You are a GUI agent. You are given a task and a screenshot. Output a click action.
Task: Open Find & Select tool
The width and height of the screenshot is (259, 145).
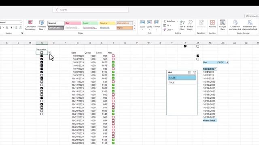(190, 25)
